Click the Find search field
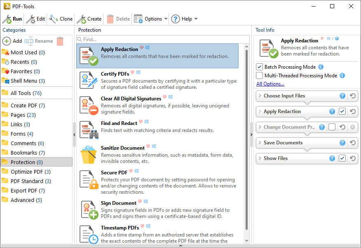 pos(163,39)
